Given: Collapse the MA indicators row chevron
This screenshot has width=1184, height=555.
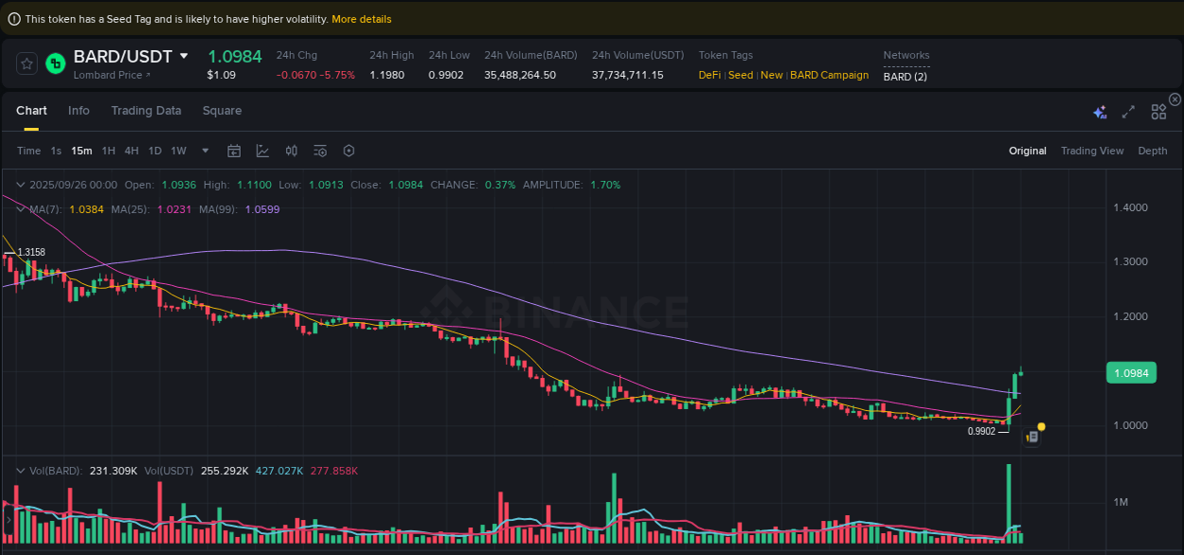Looking at the screenshot, I should (x=20, y=208).
